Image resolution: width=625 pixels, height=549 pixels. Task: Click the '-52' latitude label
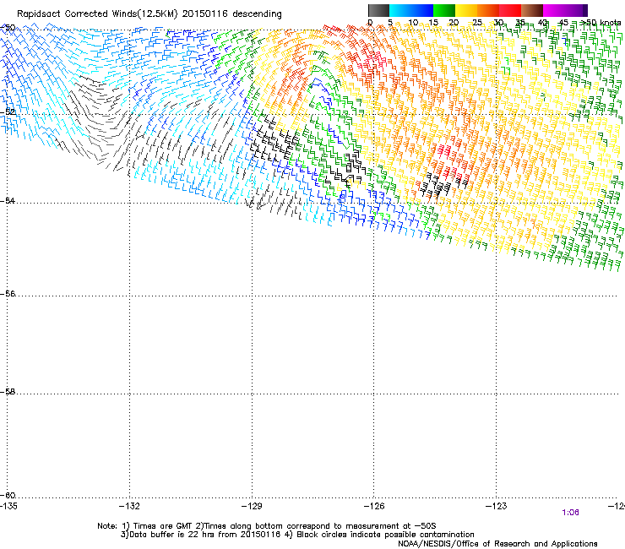(8, 112)
